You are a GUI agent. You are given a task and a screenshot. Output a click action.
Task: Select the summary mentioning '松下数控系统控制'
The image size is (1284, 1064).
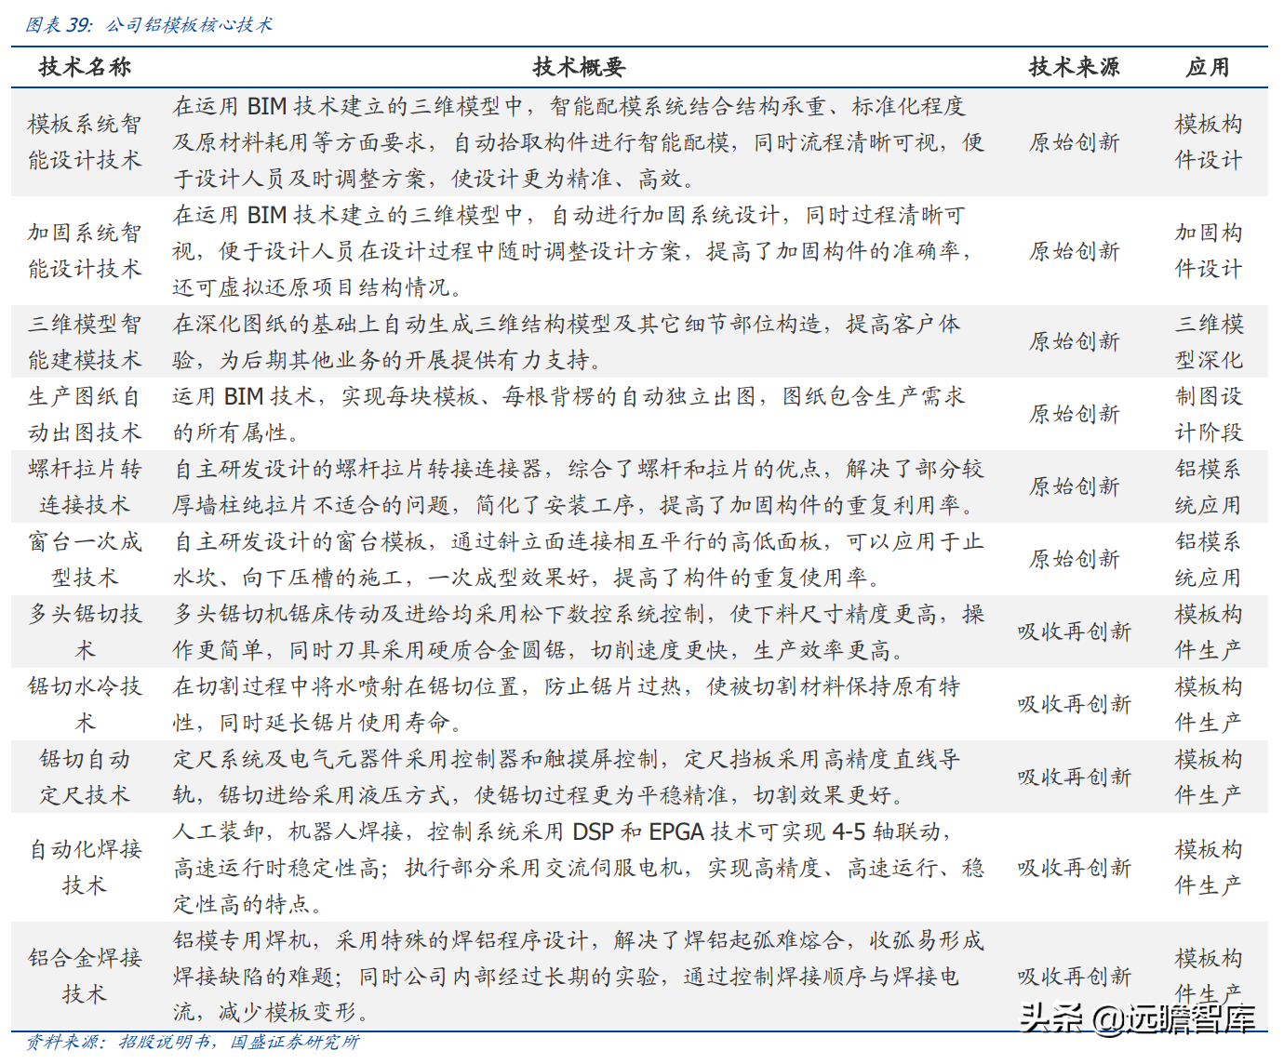tap(578, 632)
